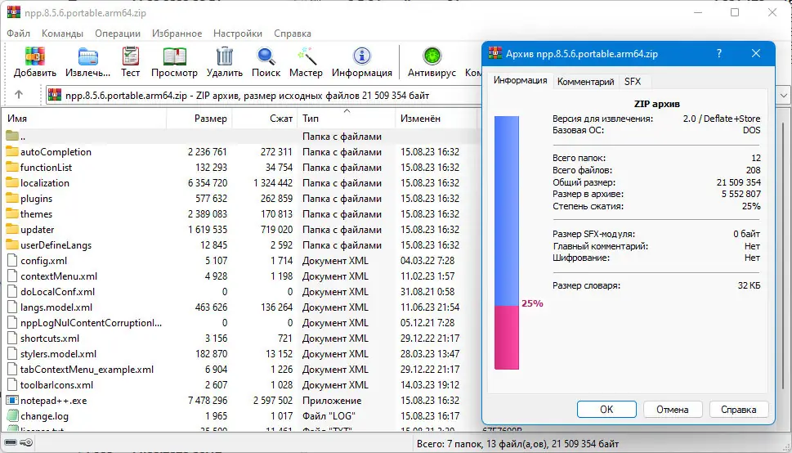Open the Справка menu
The image size is (792, 453).
[293, 34]
